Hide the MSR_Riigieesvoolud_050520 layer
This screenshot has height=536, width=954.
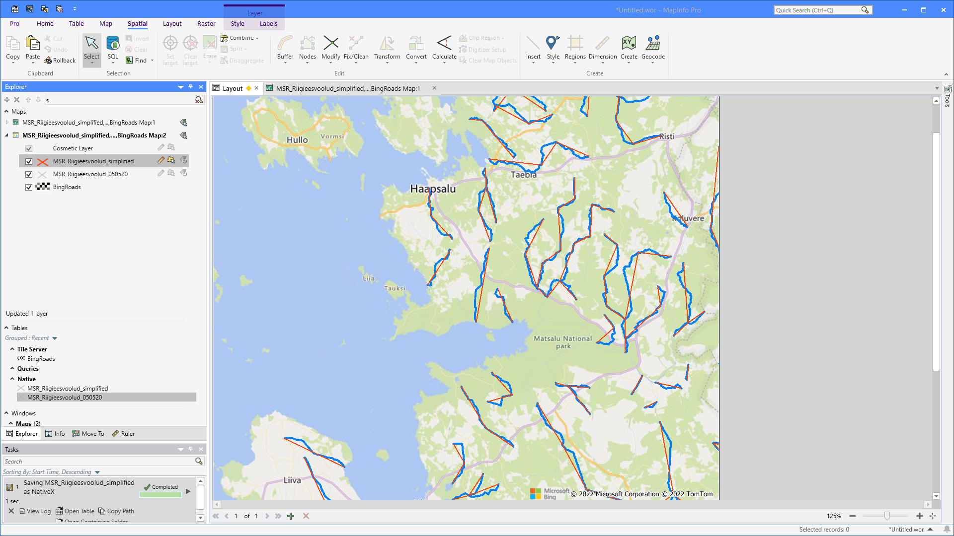(29, 174)
